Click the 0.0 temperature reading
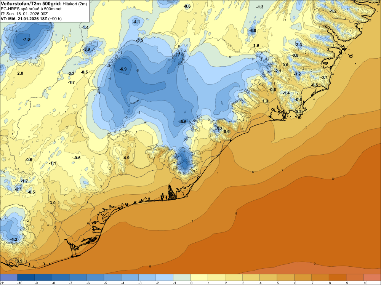Screen dimensions: 381x285 point(285,65)
